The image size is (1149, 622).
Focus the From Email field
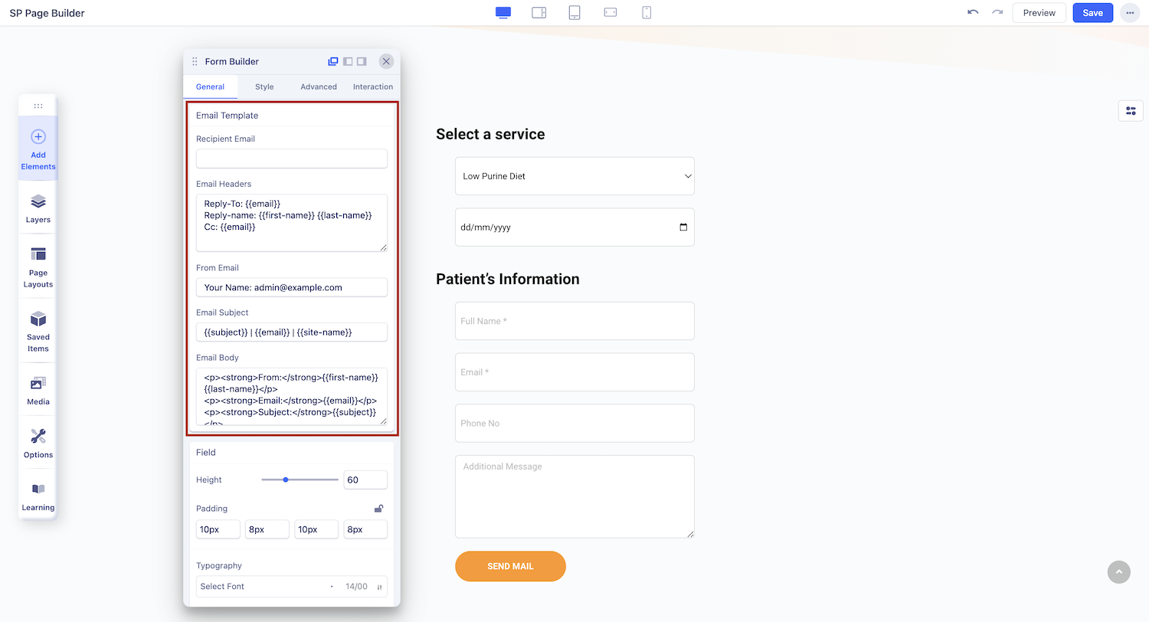(292, 287)
